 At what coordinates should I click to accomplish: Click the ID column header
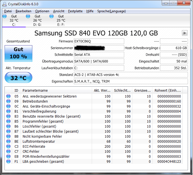tap(17, 91)
